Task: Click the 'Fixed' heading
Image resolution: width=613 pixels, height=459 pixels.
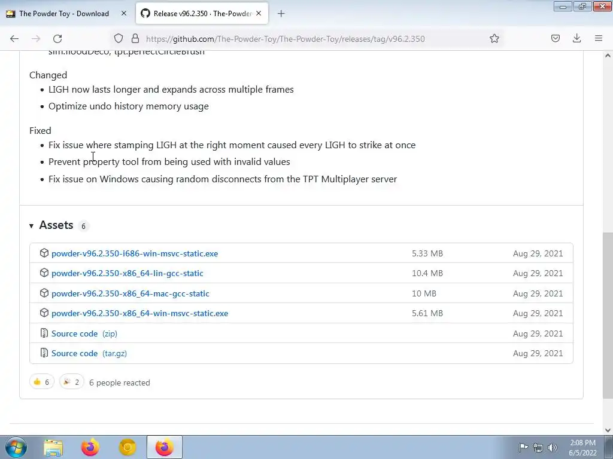Action: tap(40, 130)
